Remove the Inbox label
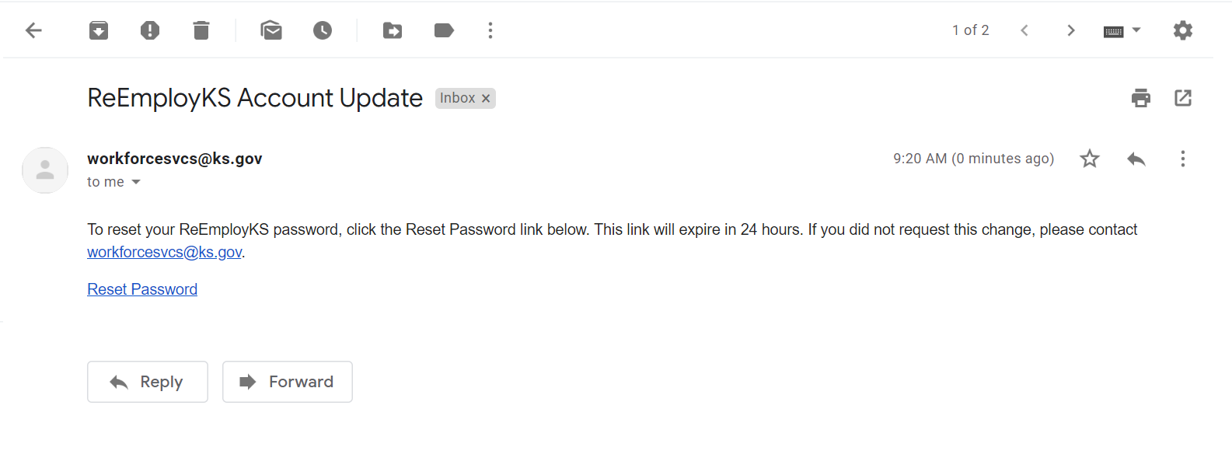 pos(486,99)
